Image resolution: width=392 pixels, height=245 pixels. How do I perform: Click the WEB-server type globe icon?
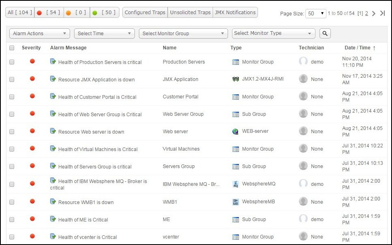point(236,132)
